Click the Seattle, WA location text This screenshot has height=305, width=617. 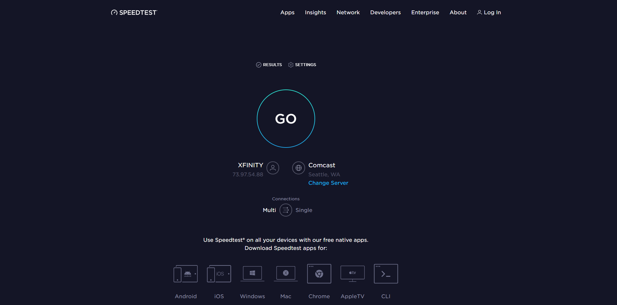pyautogui.click(x=324, y=174)
